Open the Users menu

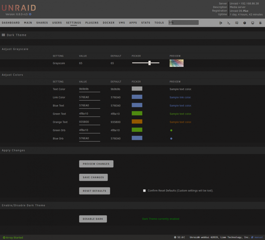pos(57,23)
